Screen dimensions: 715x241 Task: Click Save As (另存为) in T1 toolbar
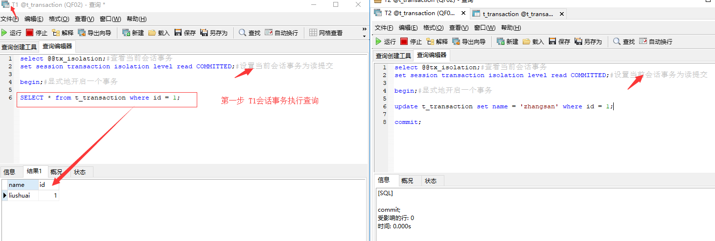[x=214, y=33]
